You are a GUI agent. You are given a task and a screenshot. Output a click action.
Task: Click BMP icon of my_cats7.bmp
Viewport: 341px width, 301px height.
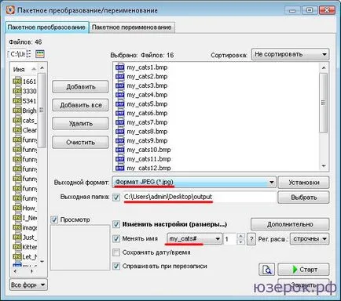coord(119,122)
